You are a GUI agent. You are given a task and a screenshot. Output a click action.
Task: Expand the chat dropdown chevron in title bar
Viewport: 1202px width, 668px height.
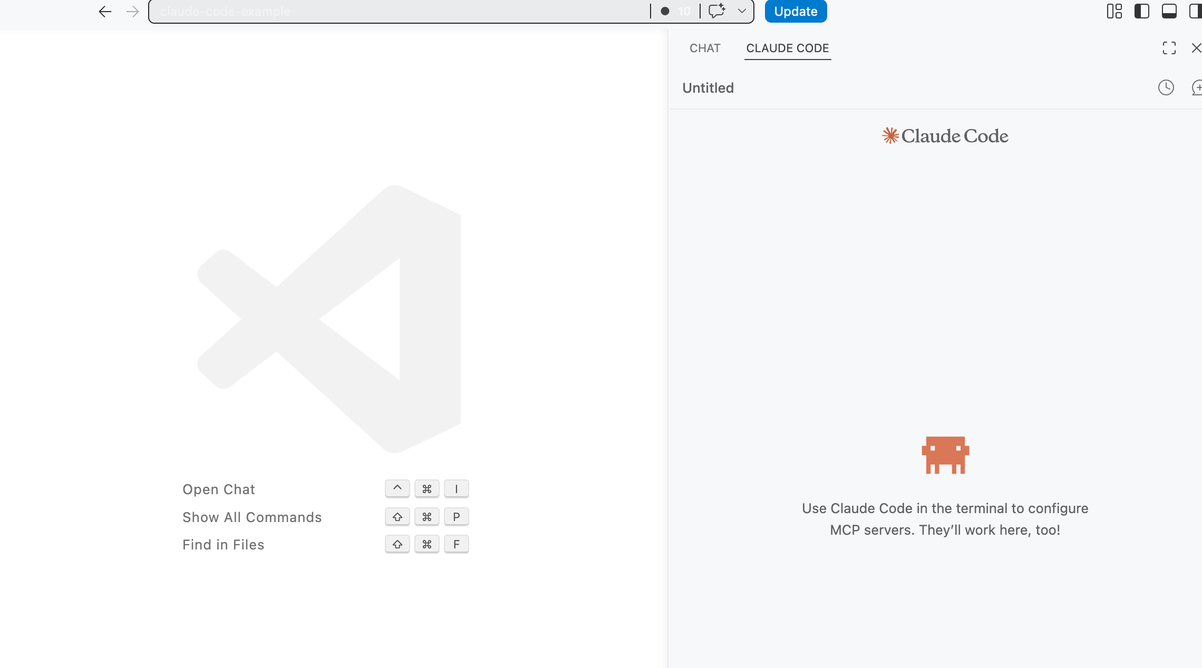click(742, 11)
